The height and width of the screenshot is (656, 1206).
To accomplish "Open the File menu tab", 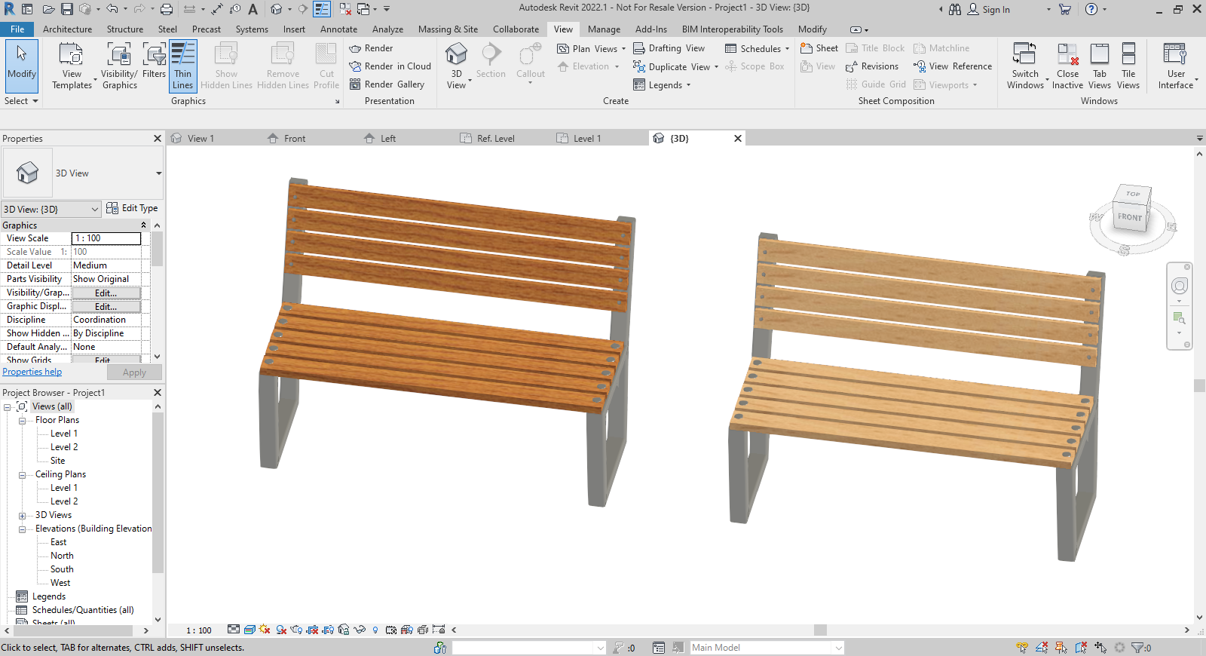I will point(17,29).
